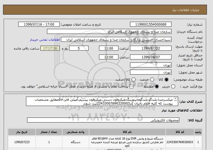
Task: Click the description box scroll up arrow
Action: click(175, 99)
